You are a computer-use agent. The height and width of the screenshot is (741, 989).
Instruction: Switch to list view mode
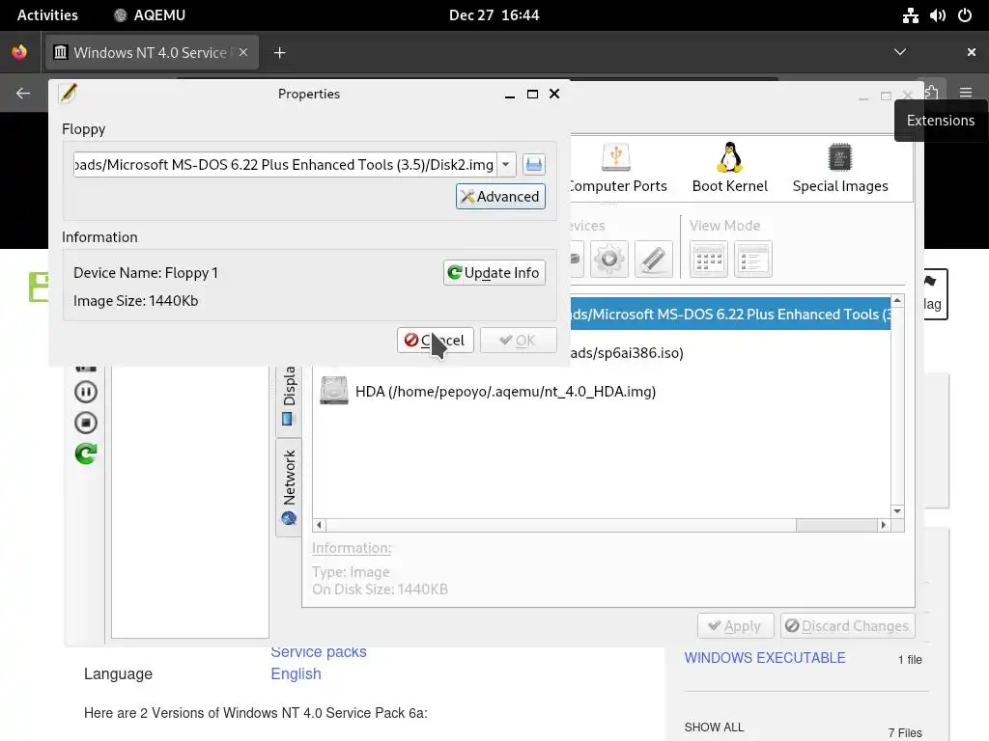tap(753, 259)
